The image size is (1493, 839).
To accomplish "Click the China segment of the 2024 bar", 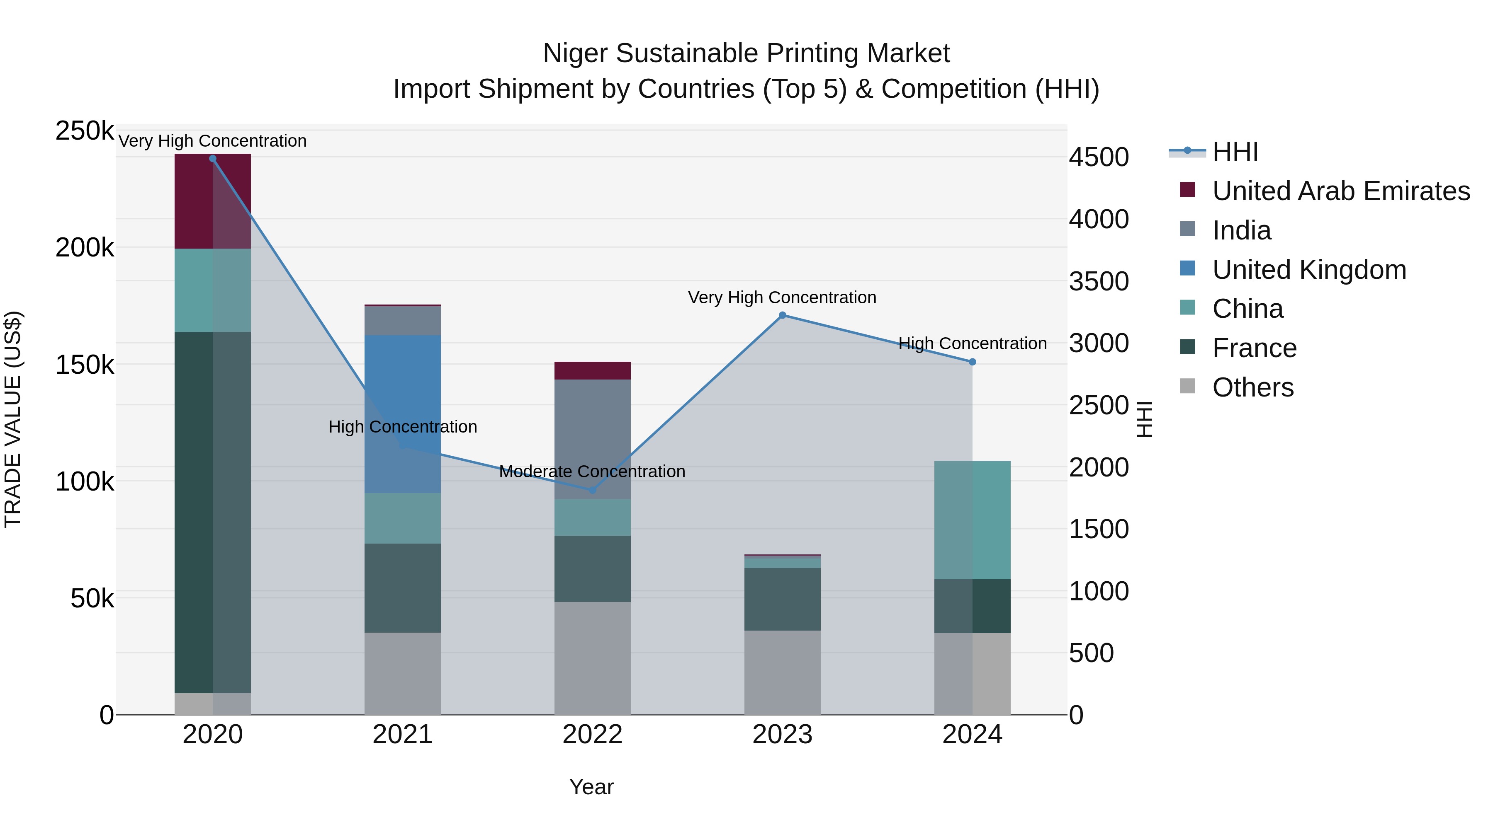I will click(973, 520).
